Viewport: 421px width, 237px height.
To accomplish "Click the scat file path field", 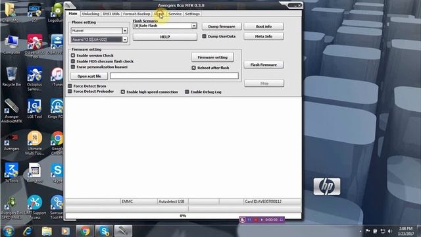I will point(174,76).
